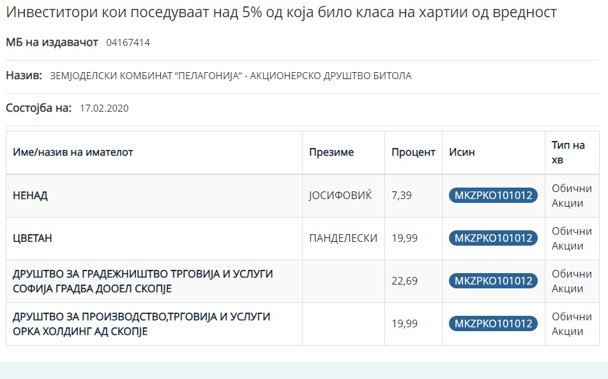The image size is (608, 379).
Task: Select the НЕНАД holder name cell
Action: 31,196
